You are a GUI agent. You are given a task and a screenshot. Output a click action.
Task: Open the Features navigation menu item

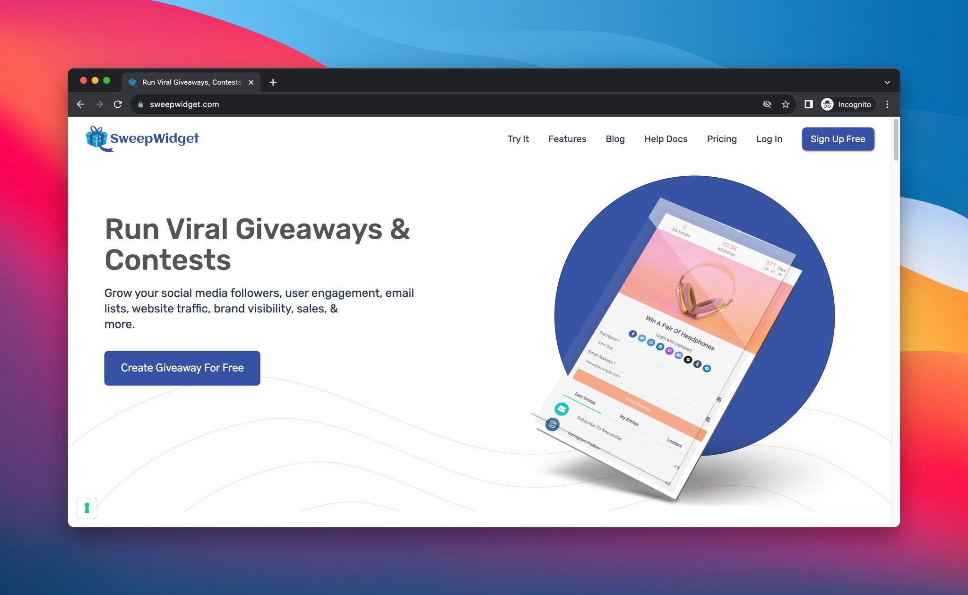click(x=567, y=139)
